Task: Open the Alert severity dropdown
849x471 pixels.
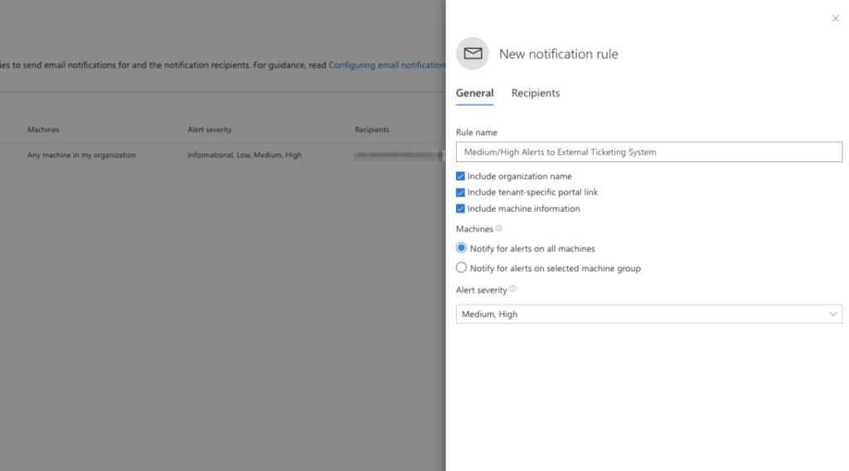Action: coord(648,315)
